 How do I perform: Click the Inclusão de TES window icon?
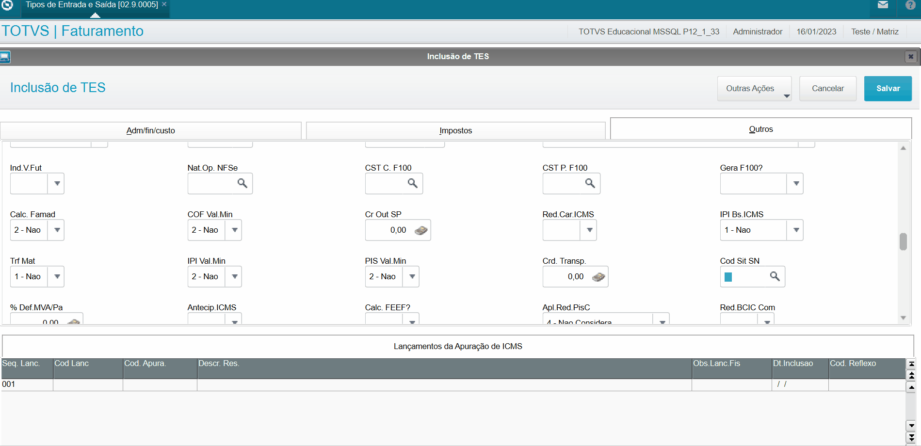(x=5, y=57)
